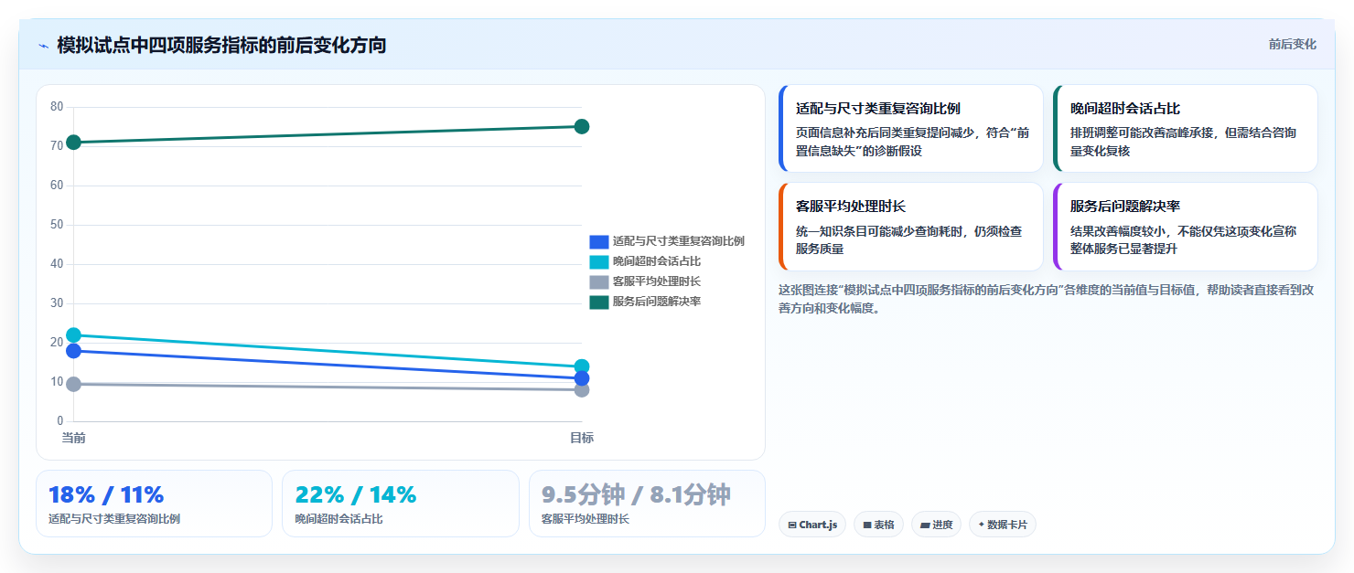The width and height of the screenshot is (1354, 573).
Task: Click the 适配与尺寸类重复咨询比例 caption under 18% / 11%
Action: [x=114, y=519]
